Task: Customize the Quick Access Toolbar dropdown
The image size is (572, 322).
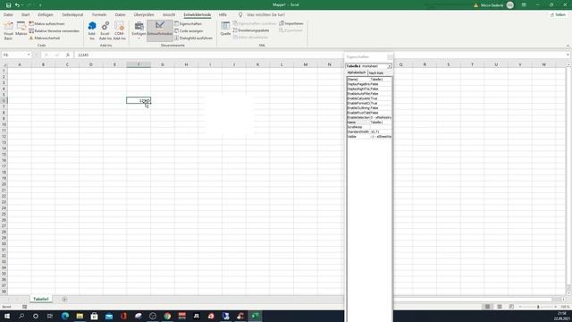Action: coord(40,5)
